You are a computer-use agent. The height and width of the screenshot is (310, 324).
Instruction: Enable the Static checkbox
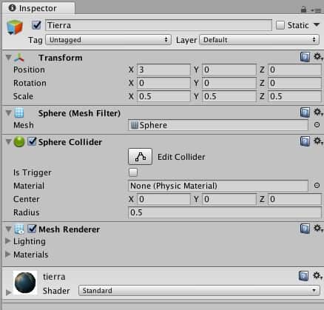[280, 25]
